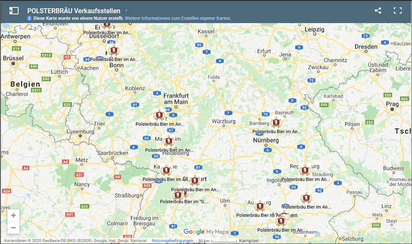412x244 pixels.
Task: Open the Polsterbräu marker at Mannheim
Action: (x=169, y=141)
